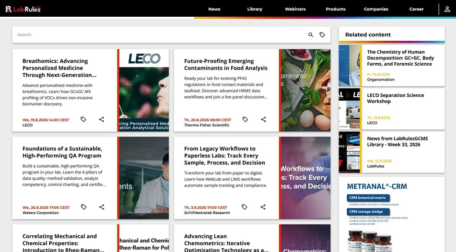
Task: Click the search magnifier icon
Action: [311, 35]
